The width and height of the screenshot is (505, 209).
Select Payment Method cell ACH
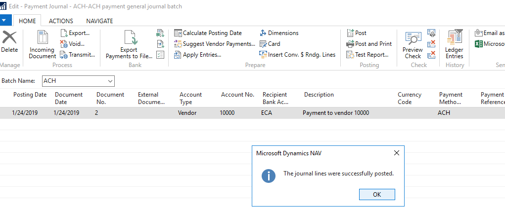pyautogui.click(x=444, y=113)
